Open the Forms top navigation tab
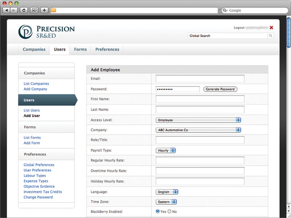The image size is (291, 218). (x=80, y=49)
